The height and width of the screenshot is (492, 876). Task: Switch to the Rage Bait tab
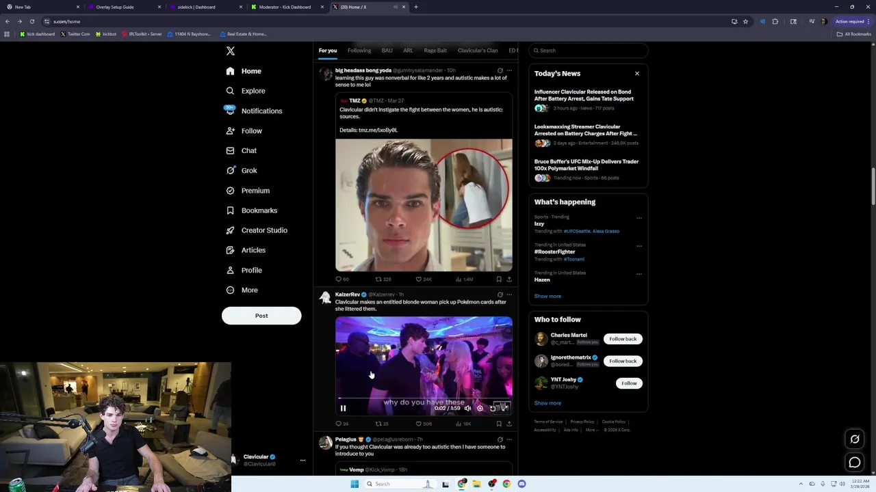coord(435,51)
